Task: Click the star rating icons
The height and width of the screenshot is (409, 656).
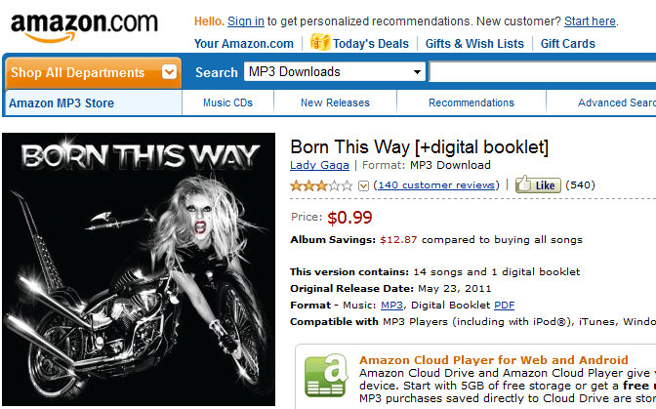Action: coord(322,185)
